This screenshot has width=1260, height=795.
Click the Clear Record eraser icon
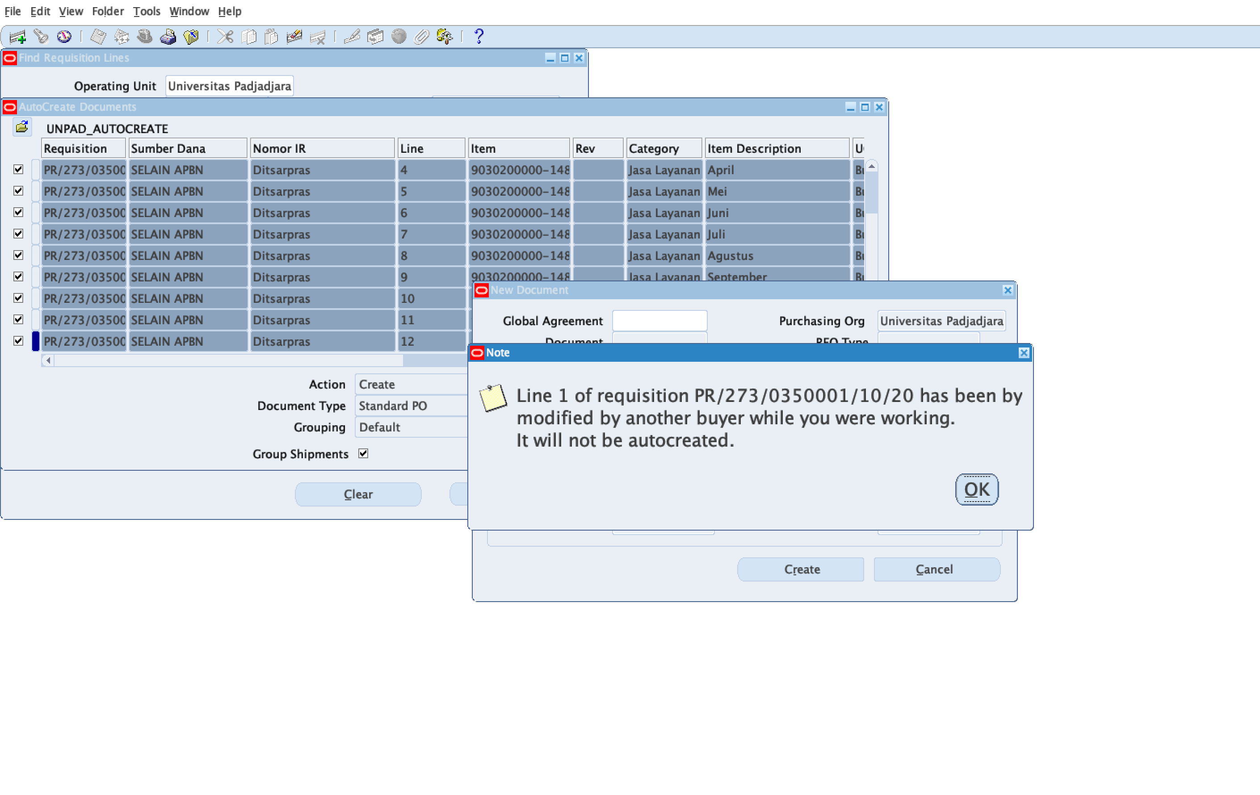tap(294, 37)
